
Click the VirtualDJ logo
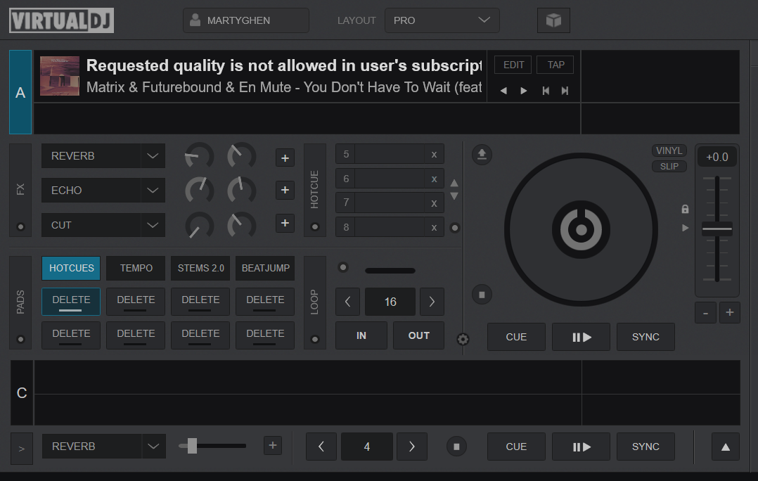(61, 20)
